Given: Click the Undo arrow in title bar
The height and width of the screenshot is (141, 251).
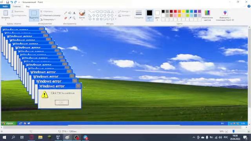Looking at the screenshot, I should pyautogui.click(x=11, y=2).
